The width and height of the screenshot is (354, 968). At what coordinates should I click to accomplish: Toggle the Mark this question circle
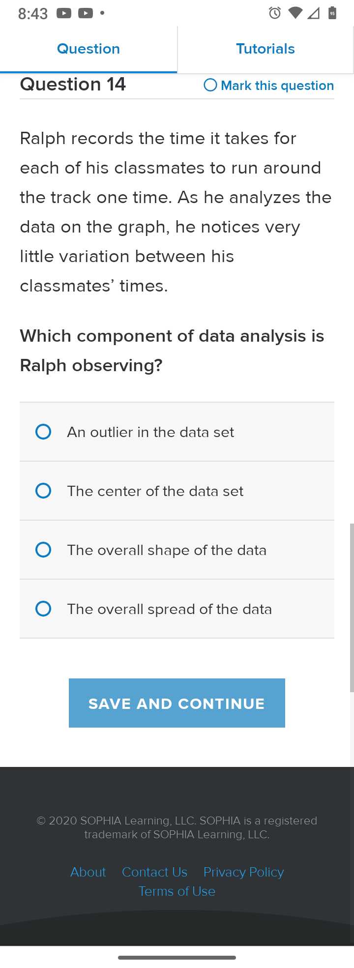pyautogui.click(x=210, y=85)
